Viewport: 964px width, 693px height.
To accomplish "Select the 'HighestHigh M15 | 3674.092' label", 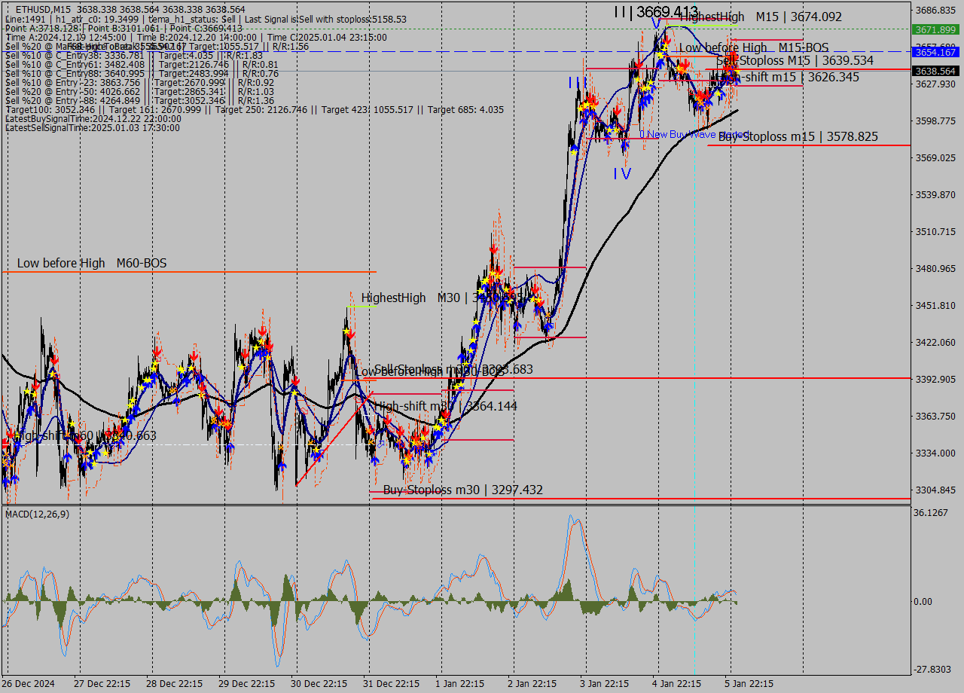I will 761,17.
